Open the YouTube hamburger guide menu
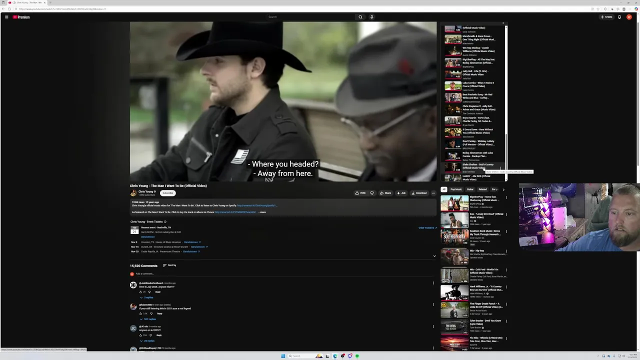 point(6,17)
